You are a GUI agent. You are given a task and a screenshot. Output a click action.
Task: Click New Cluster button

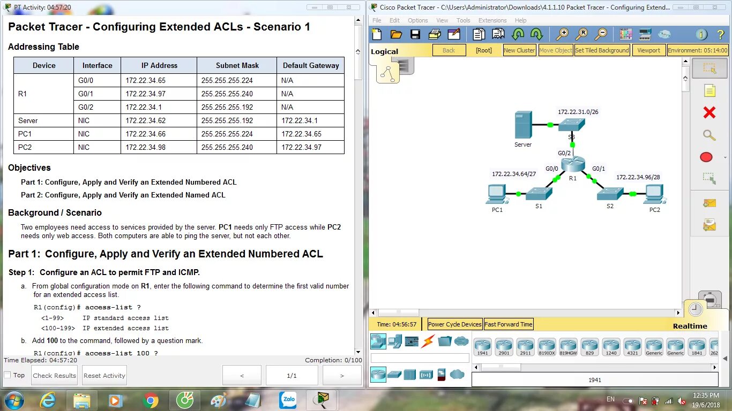[x=519, y=50]
